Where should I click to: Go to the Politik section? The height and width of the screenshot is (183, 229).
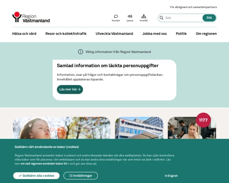pyautogui.click(x=181, y=34)
